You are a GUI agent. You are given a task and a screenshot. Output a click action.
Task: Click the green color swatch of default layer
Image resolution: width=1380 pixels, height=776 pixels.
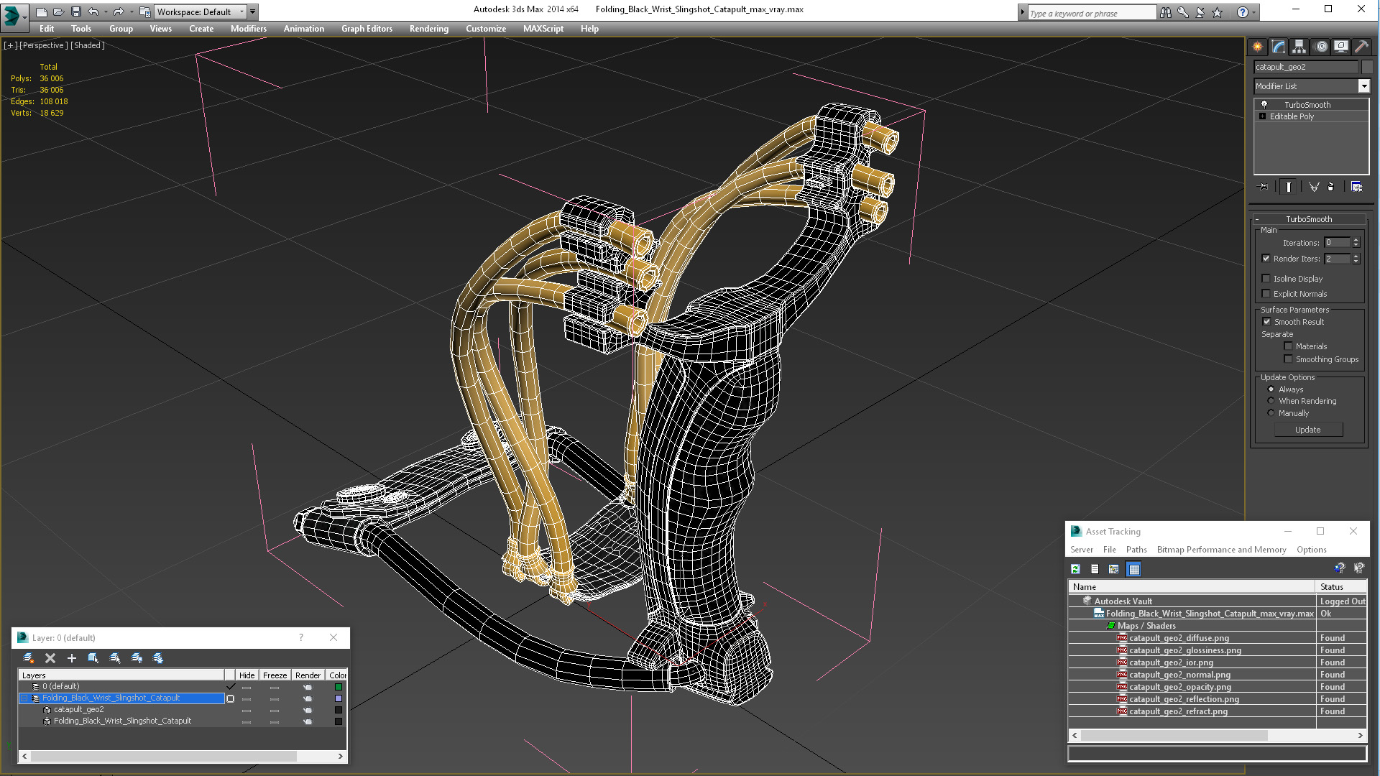click(339, 687)
